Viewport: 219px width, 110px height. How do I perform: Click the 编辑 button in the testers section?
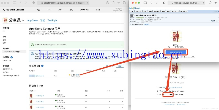pos(120,66)
